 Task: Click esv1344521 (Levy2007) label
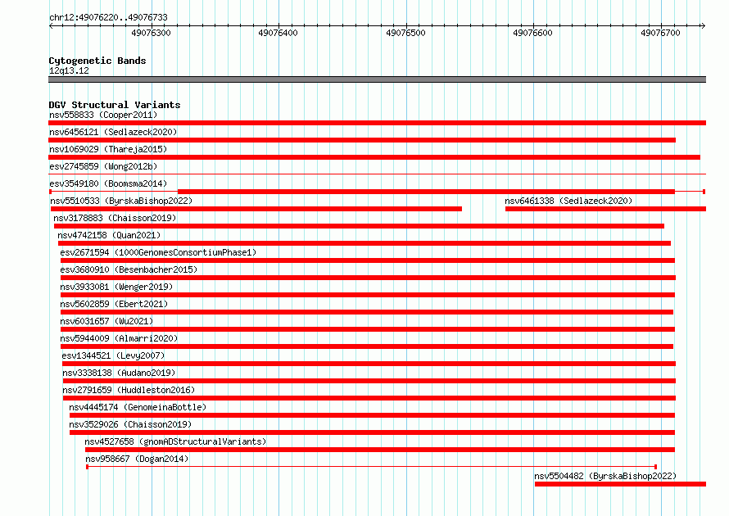113,355
